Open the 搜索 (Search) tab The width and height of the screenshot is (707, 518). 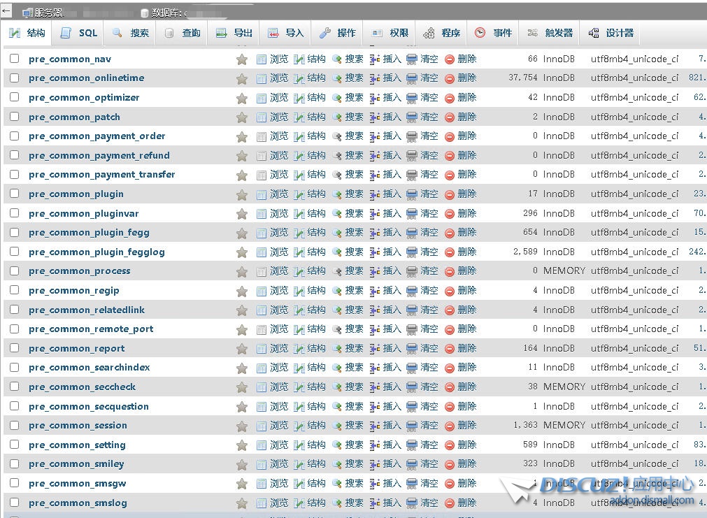(x=130, y=33)
